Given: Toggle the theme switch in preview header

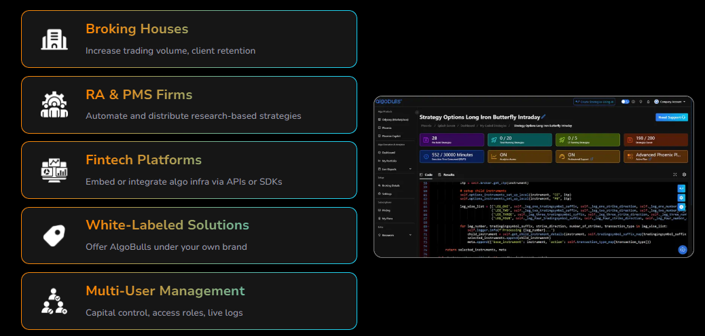Looking at the screenshot, I should 626,102.
